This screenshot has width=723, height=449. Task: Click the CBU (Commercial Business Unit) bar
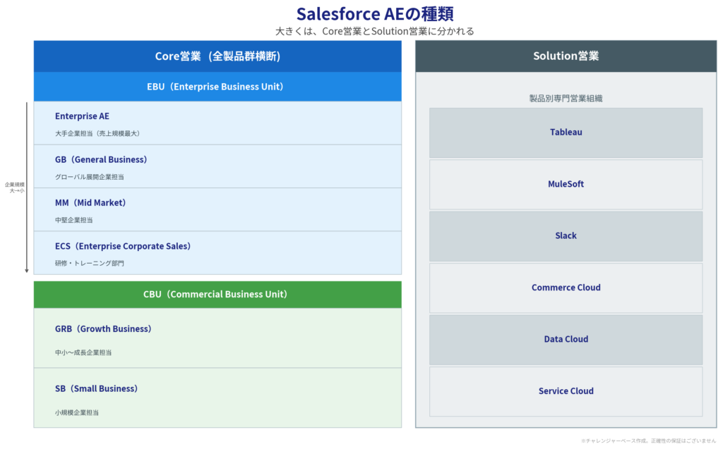(x=217, y=295)
